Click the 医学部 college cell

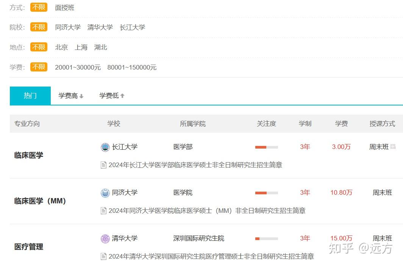point(183,147)
